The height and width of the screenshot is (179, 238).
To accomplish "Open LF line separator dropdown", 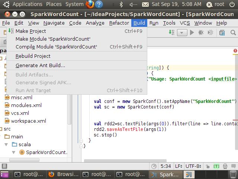I will 178,166.
